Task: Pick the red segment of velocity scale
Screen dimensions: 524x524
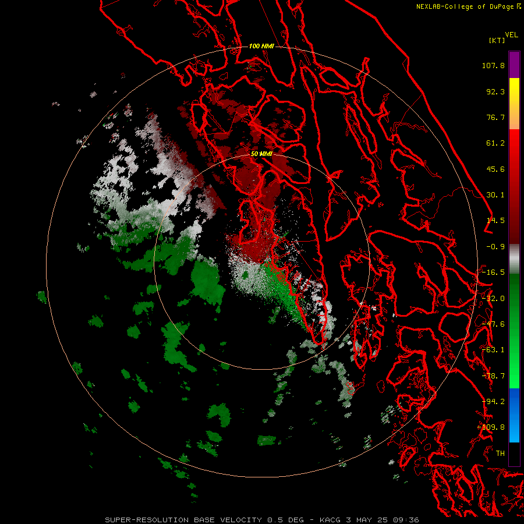Action: click(514, 186)
